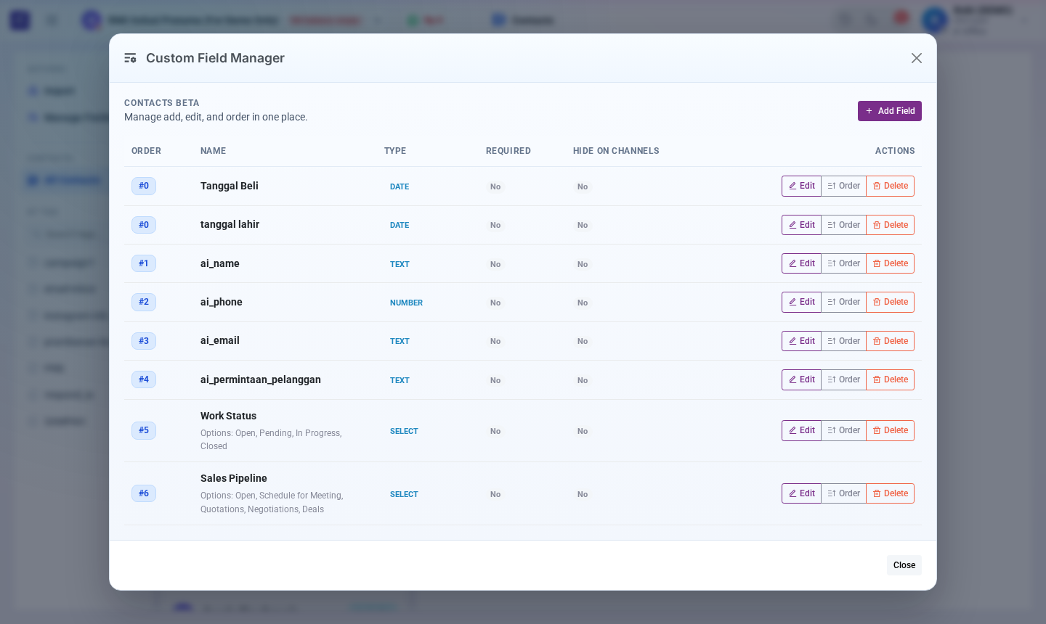1046x624 pixels.
Task: Edit the ai_email field
Action: (x=801, y=341)
